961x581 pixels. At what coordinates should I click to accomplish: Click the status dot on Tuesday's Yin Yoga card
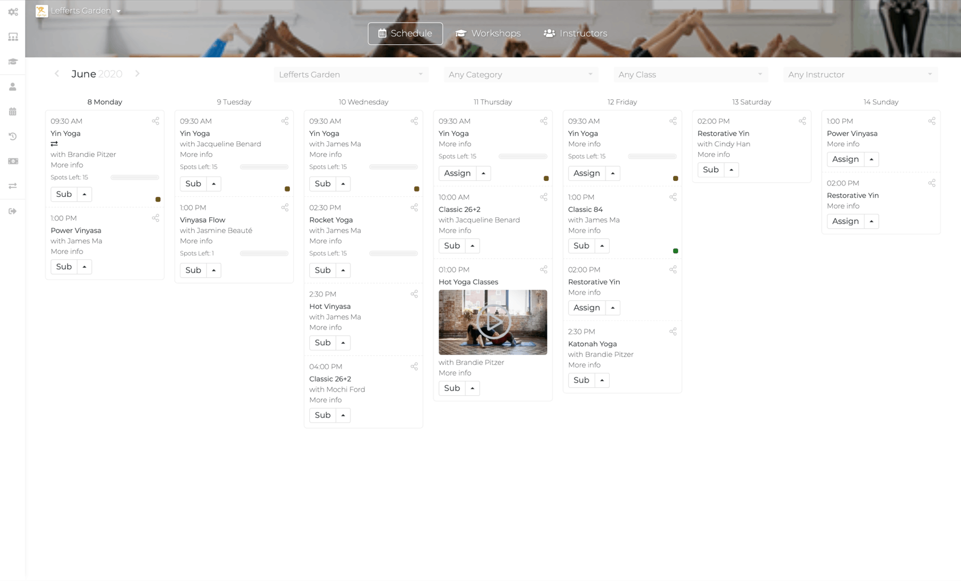287,188
